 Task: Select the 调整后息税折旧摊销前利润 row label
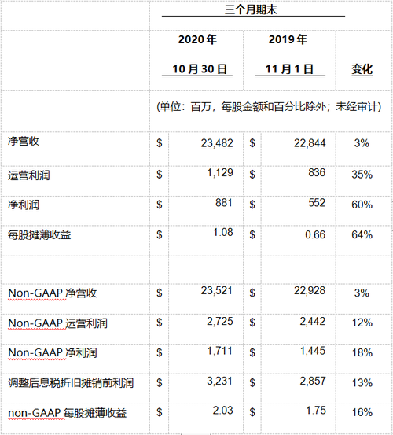71,383
